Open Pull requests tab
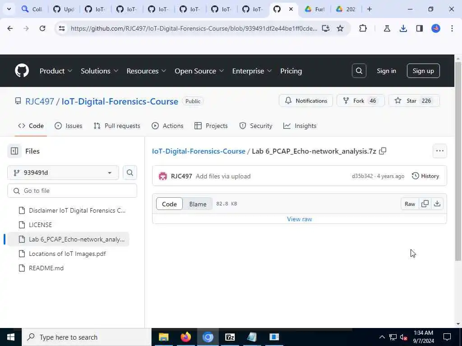This screenshot has height=346, width=462. [x=117, y=126]
